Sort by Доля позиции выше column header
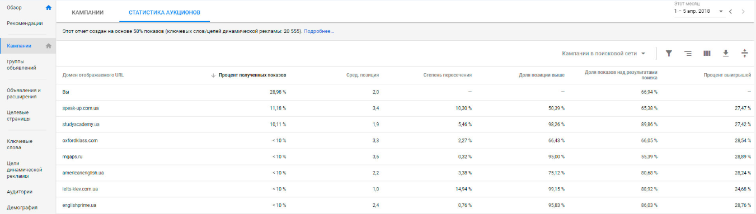756x214 pixels. 542,75
